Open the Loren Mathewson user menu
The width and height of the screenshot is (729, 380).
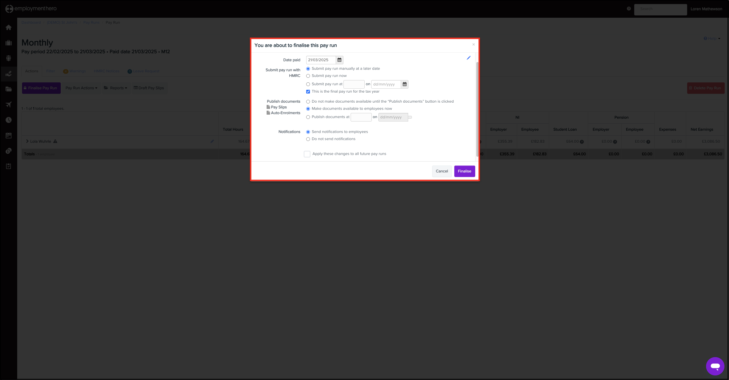click(x=706, y=9)
